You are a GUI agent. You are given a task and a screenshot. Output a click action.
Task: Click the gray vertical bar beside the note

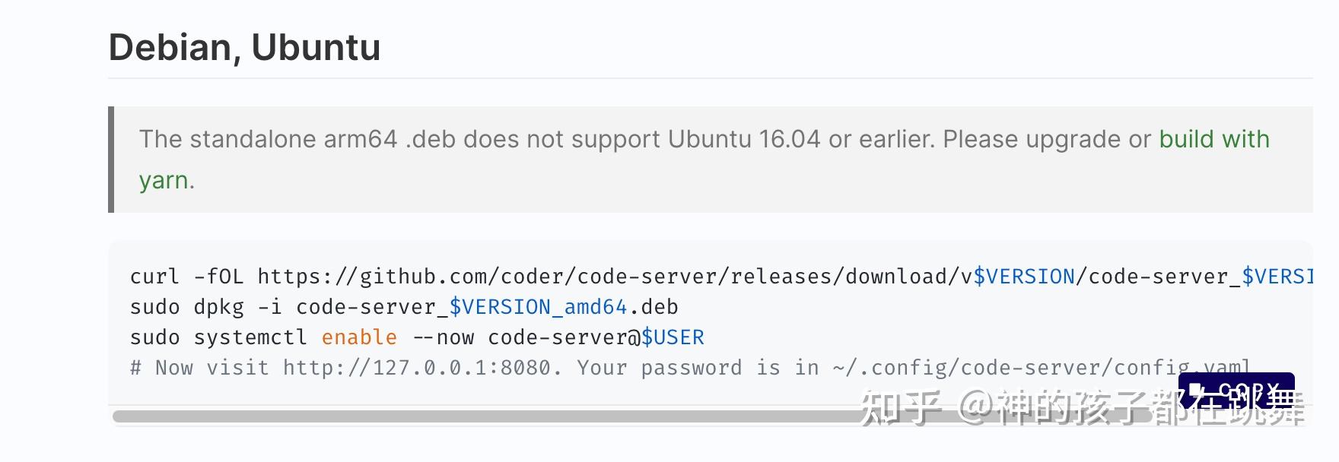[x=113, y=158]
